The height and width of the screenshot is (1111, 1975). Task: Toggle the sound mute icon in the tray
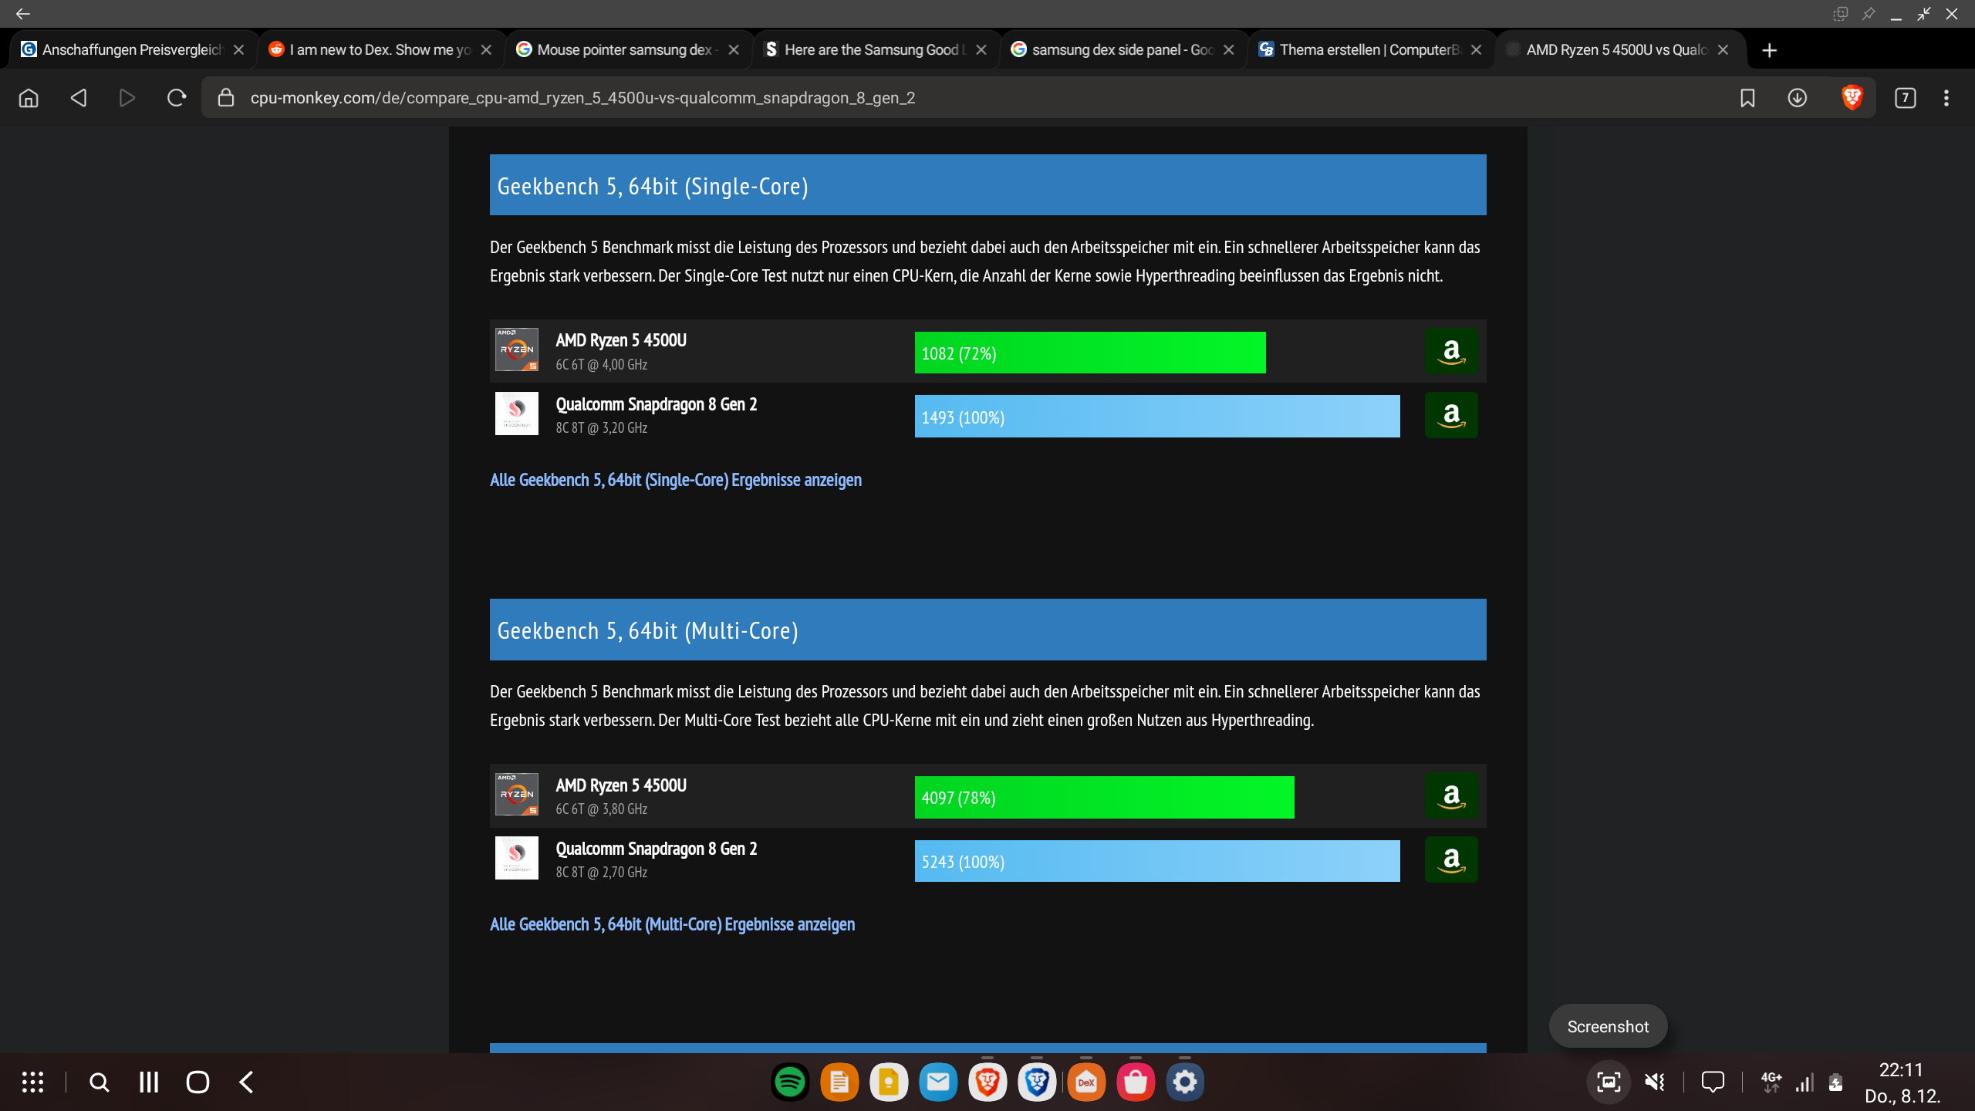1654,1082
